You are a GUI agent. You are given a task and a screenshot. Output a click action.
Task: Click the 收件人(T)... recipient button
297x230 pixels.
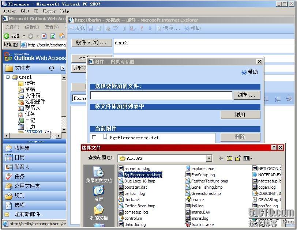click(x=91, y=42)
